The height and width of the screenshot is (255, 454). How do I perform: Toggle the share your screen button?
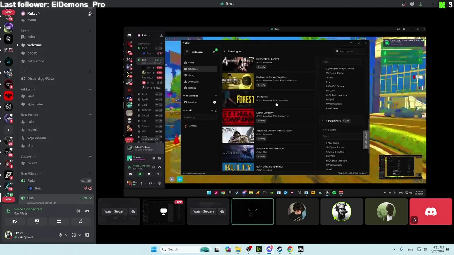tap(37, 222)
